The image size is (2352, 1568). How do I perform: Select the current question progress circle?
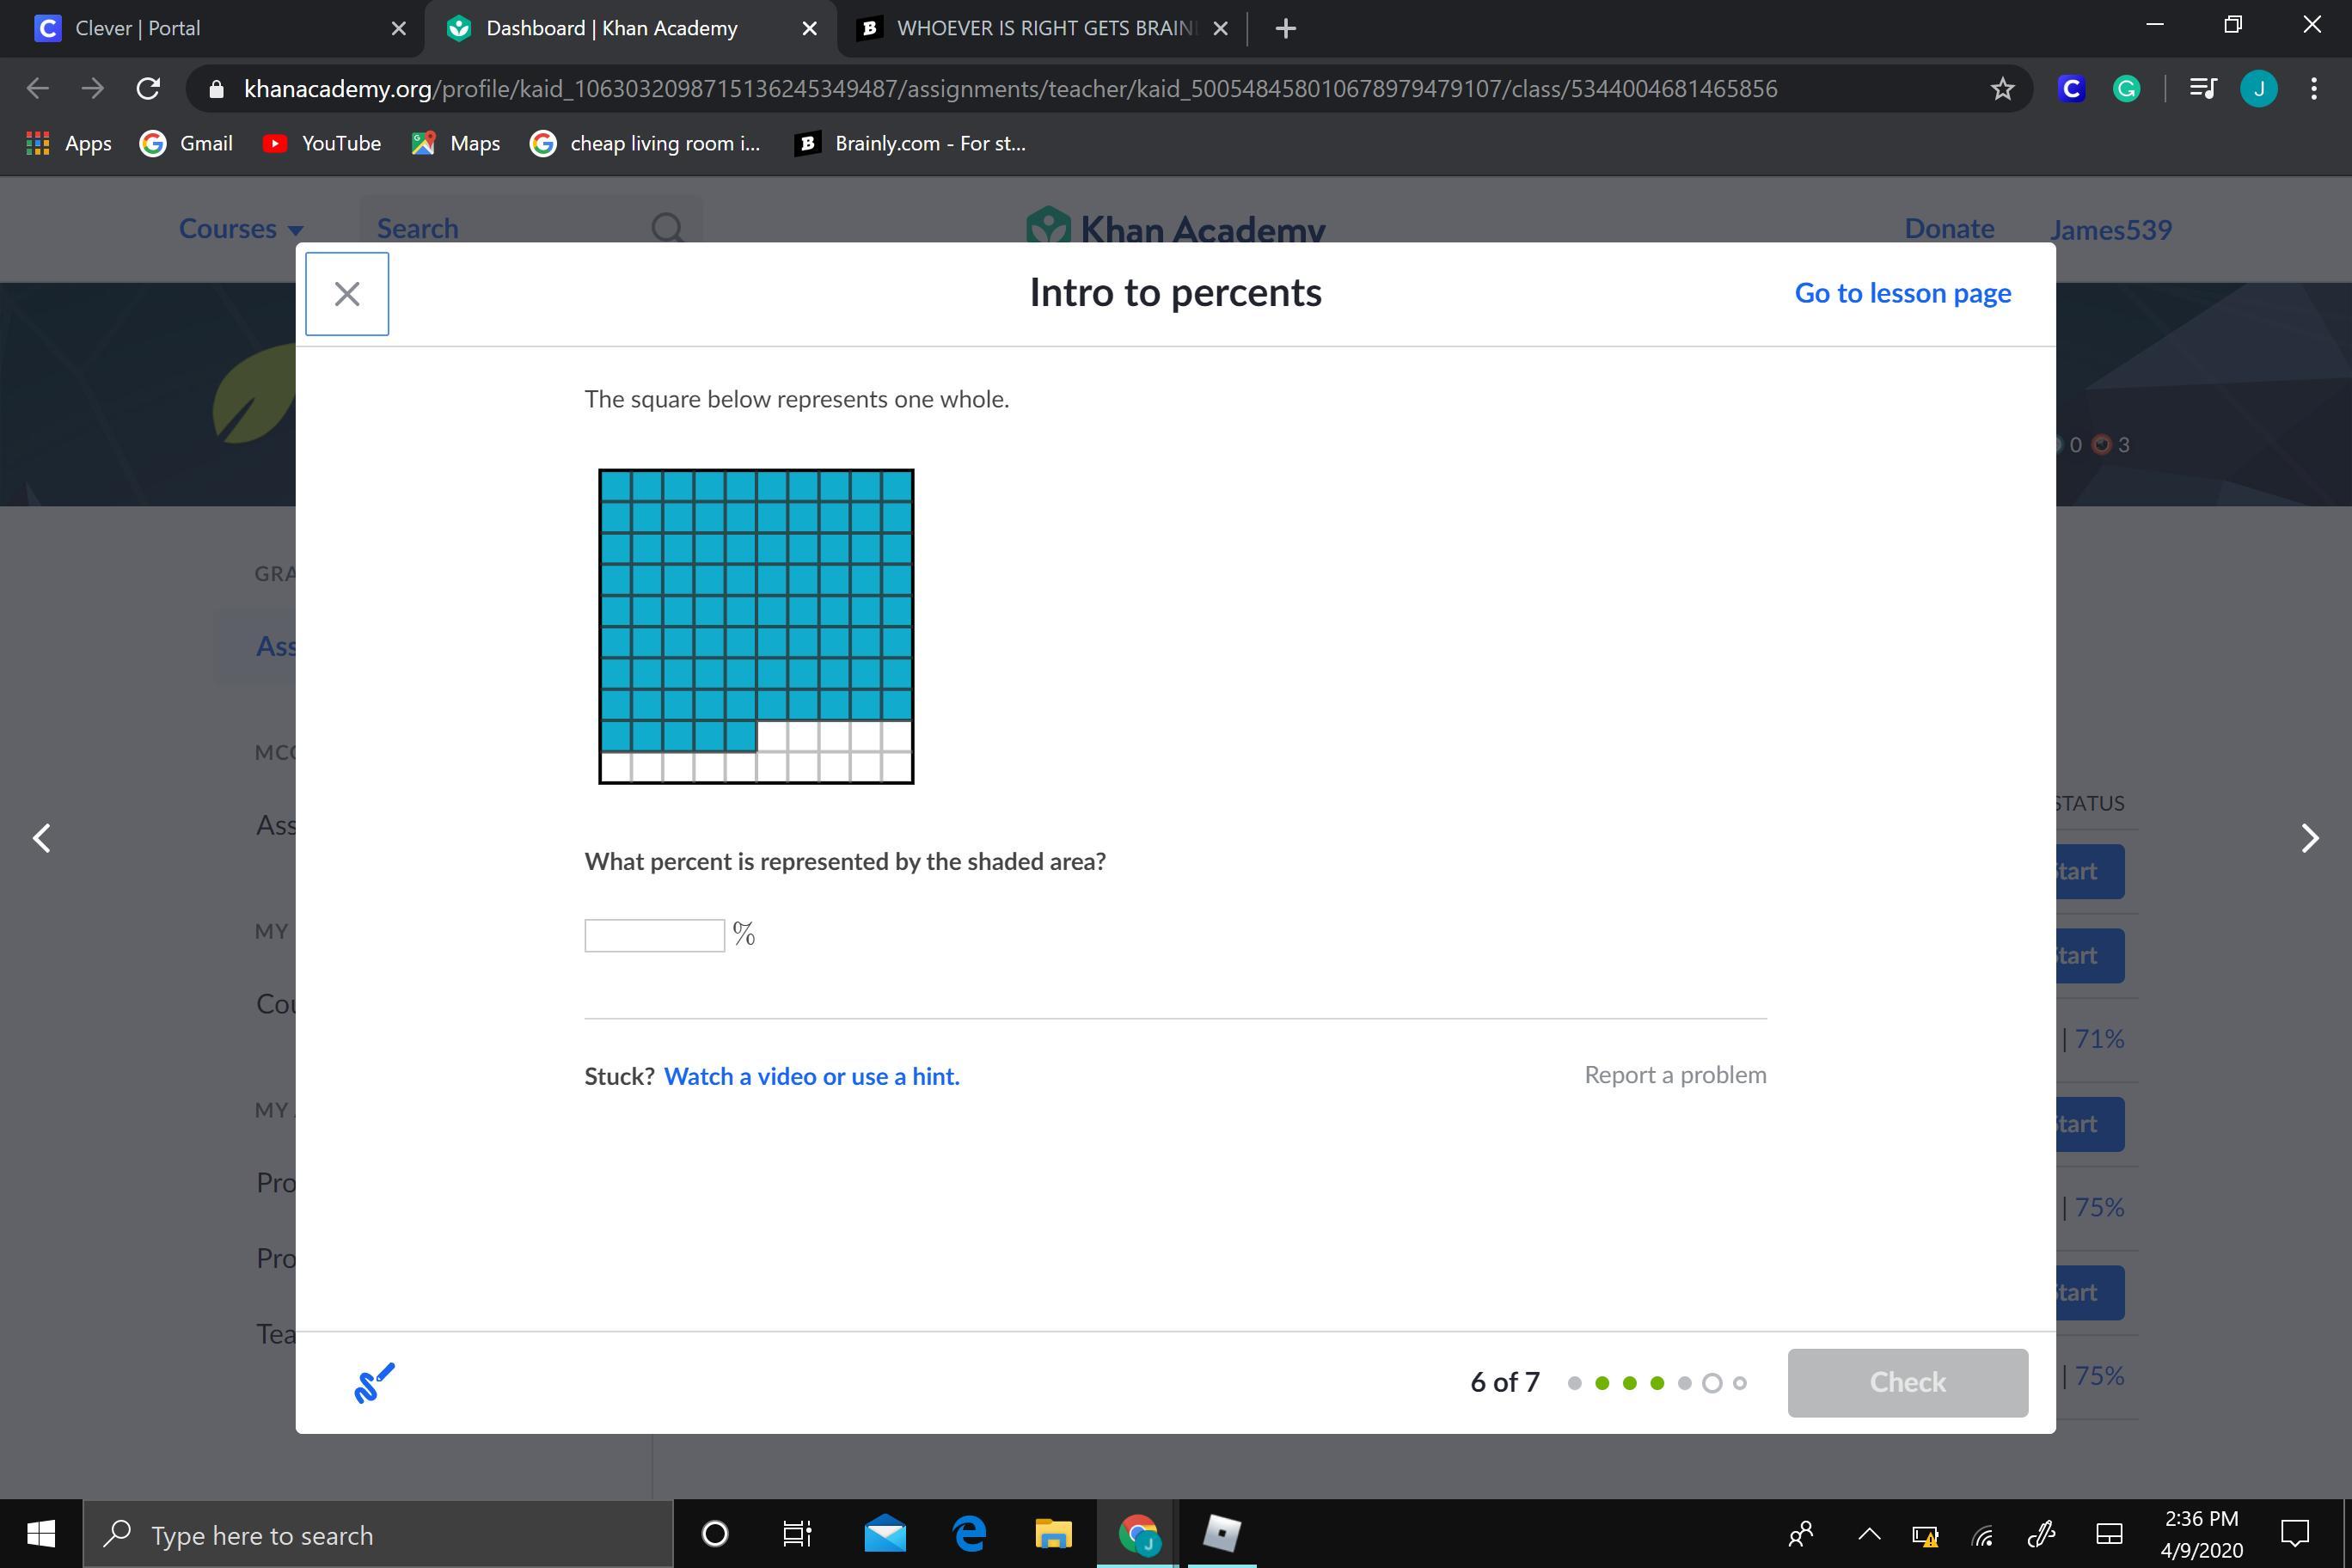pos(1712,1383)
